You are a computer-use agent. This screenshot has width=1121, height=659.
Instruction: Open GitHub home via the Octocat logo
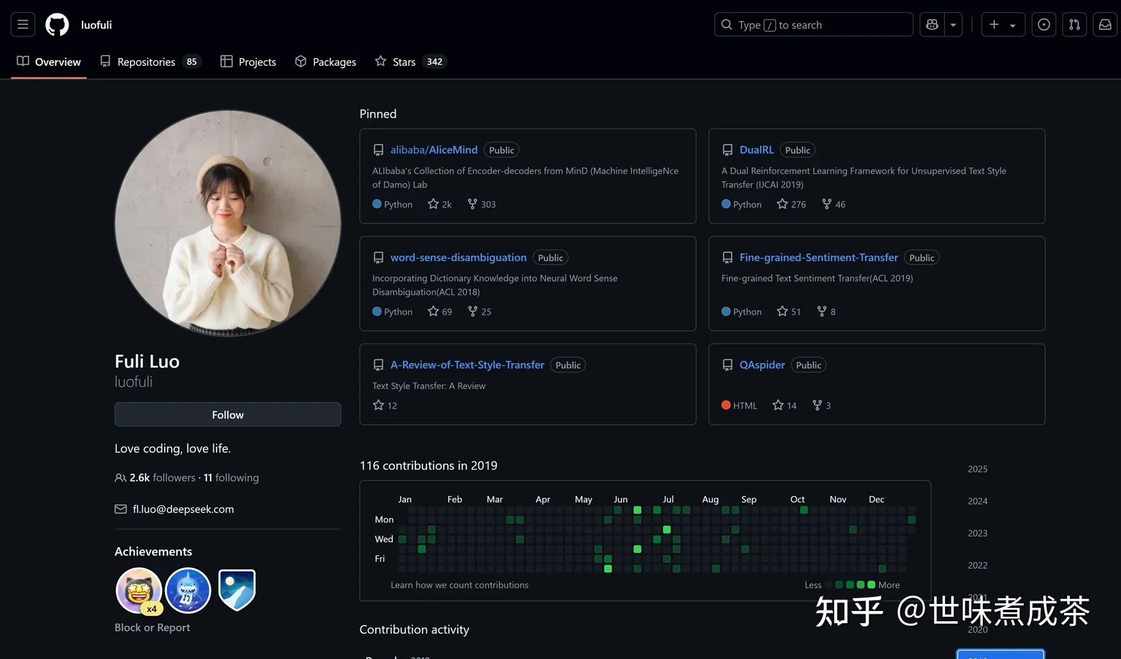pyautogui.click(x=56, y=24)
